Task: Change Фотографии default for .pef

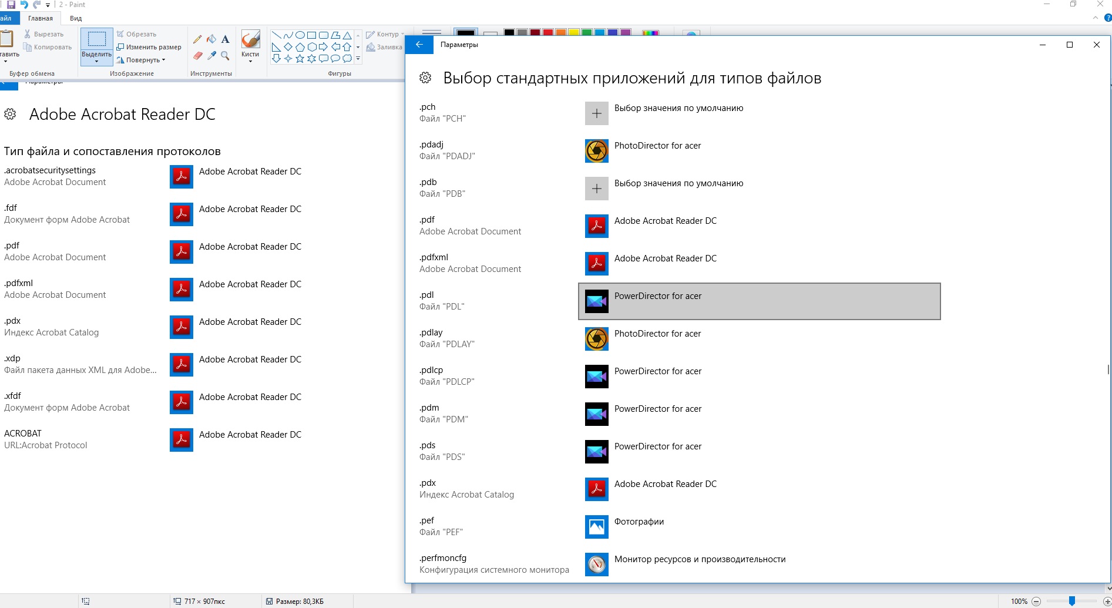Action: pos(759,527)
